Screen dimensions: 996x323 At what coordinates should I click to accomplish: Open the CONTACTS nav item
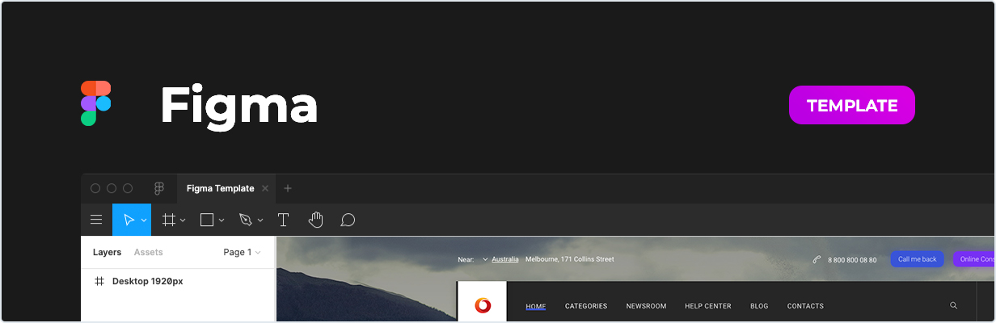(x=805, y=306)
